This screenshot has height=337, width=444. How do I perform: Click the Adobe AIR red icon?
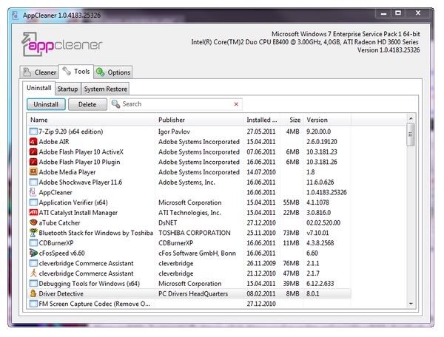[x=33, y=142]
